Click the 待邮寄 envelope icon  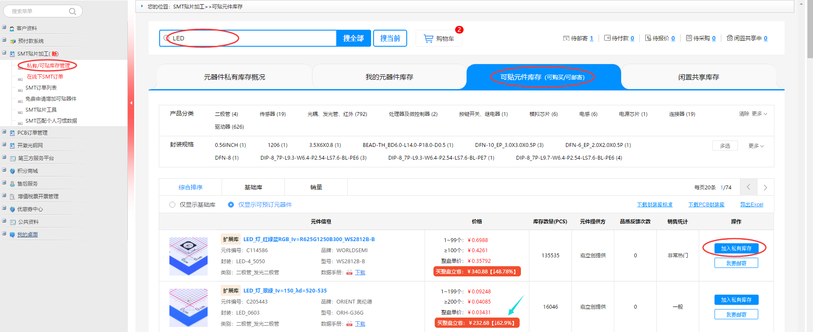coord(566,38)
